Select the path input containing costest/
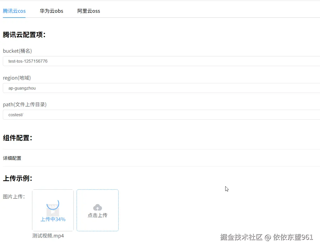Screen dimensions: 320x248 (113, 115)
